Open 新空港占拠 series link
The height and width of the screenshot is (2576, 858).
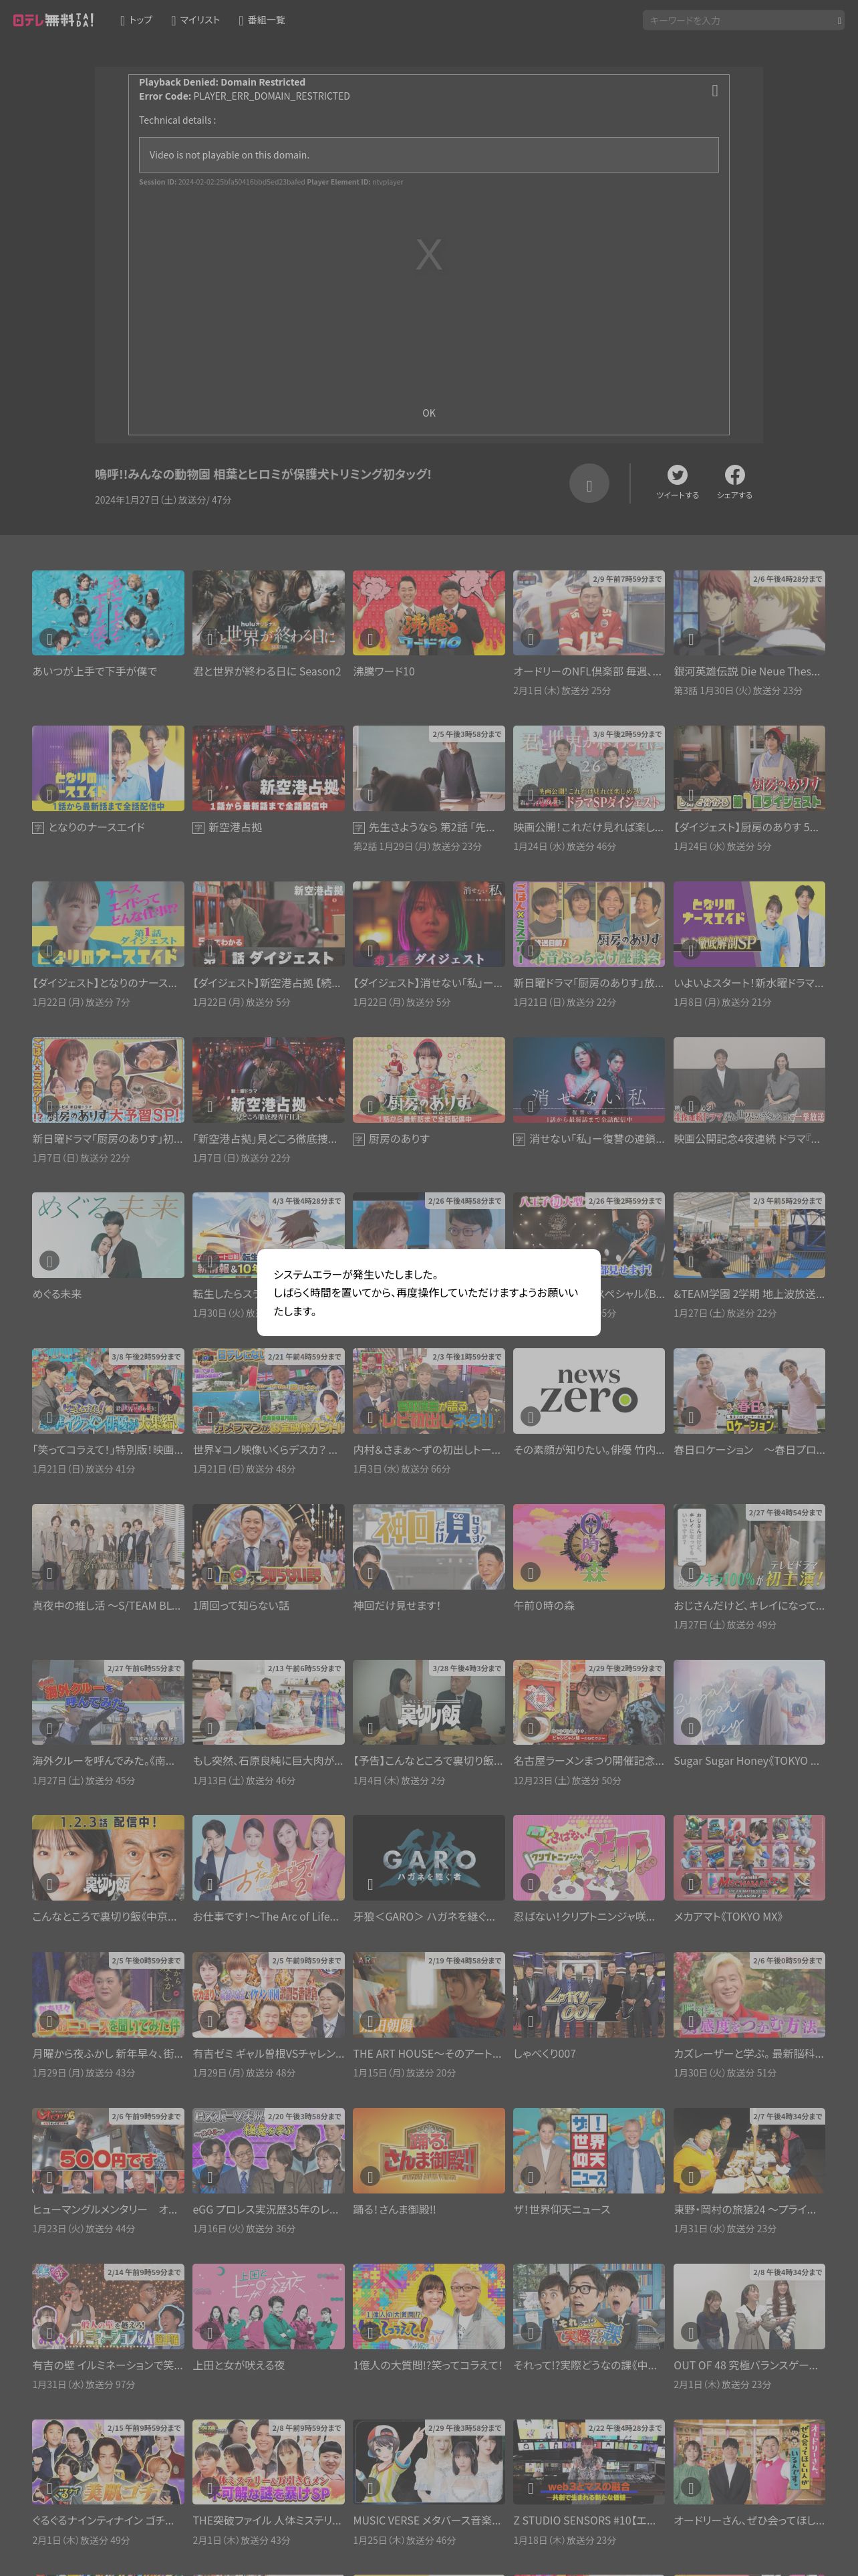[235, 828]
